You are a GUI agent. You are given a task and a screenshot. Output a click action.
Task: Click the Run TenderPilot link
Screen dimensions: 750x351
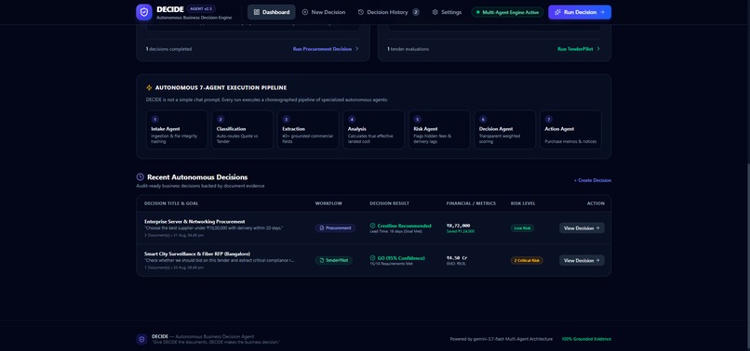(579, 48)
